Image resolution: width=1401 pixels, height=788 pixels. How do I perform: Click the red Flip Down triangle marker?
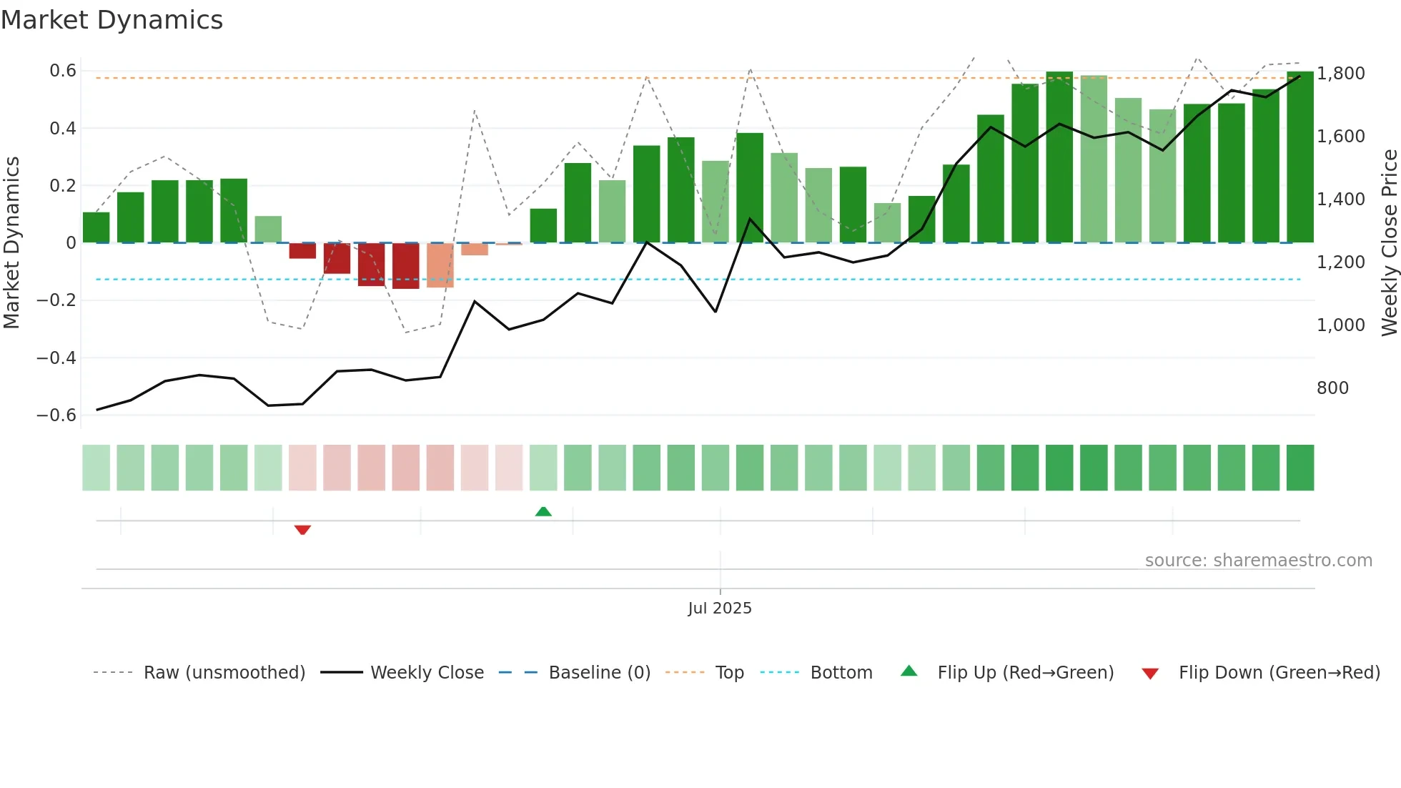point(302,530)
